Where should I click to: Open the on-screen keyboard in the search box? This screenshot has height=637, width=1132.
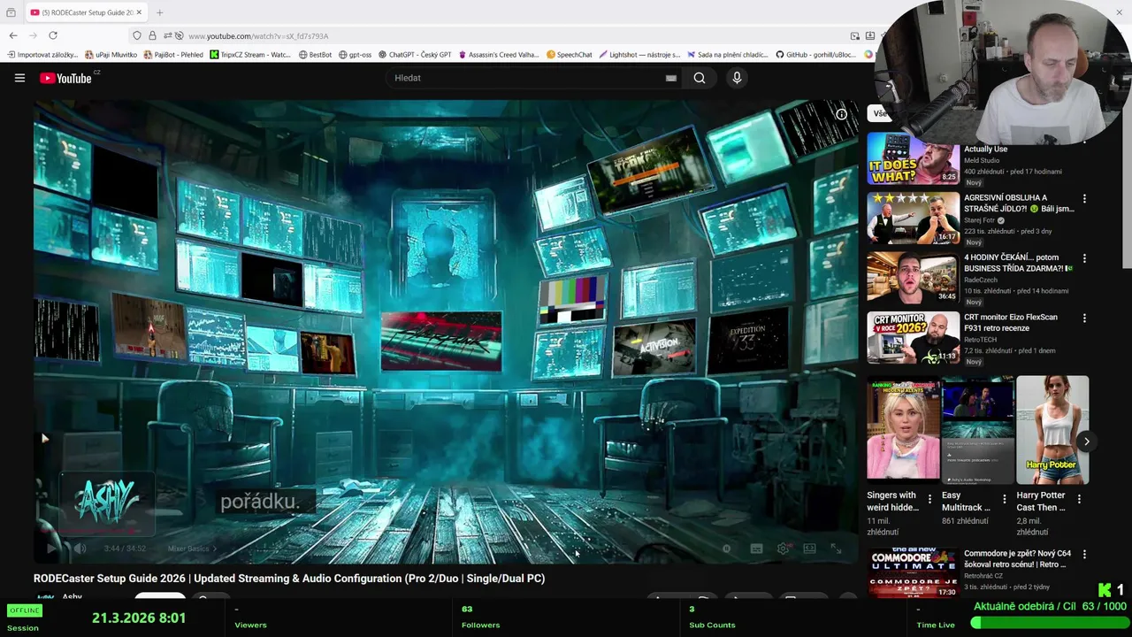coord(671,78)
